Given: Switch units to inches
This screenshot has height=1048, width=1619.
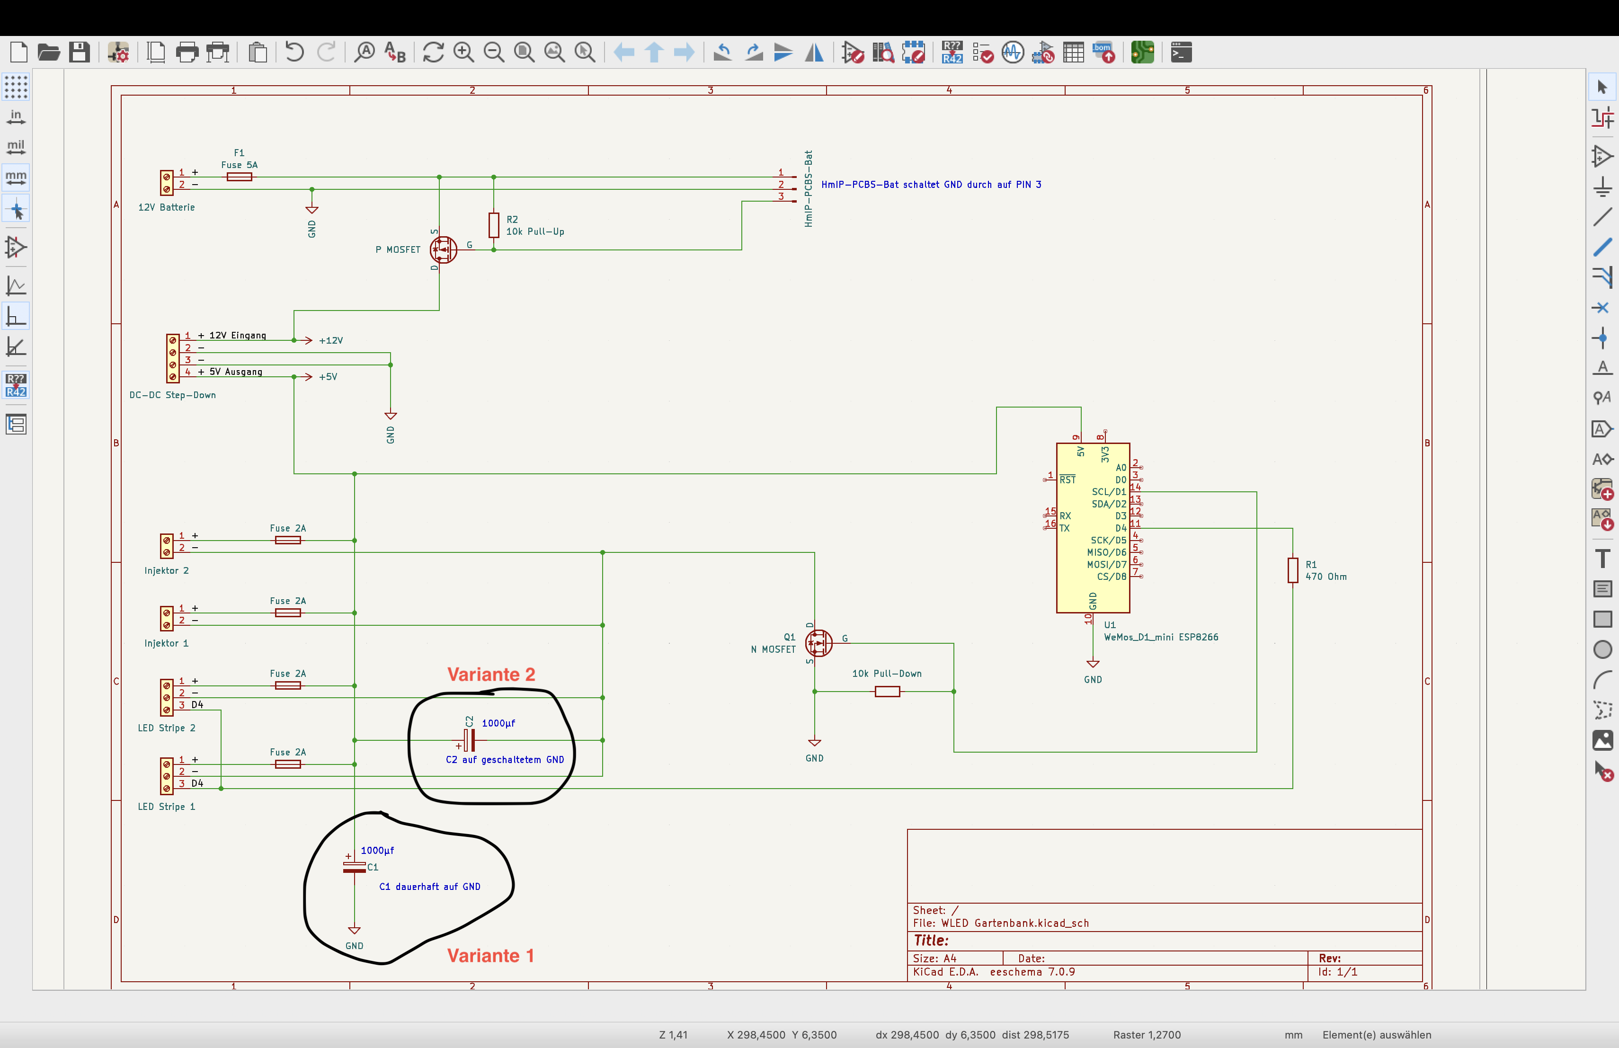Looking at the screenshot, I should tap(16, 118).
